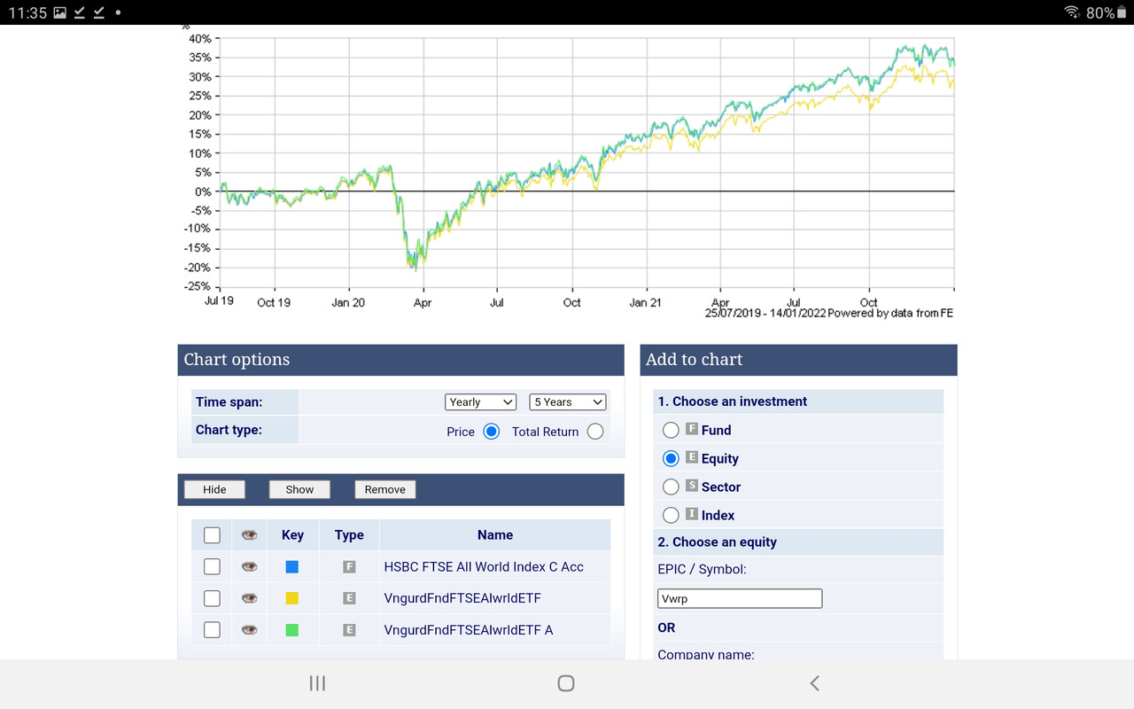Click the E icon beside Equity option

pos(692,457)
